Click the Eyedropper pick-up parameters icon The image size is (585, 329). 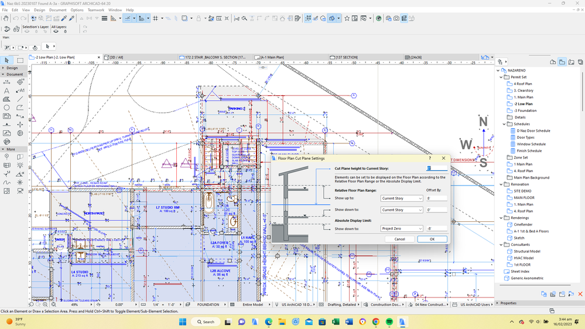[x=64, y=18]
